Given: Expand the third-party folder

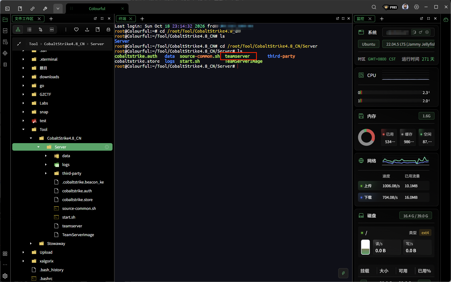Looking at the screenshot, I should pyautogui.click(x=46, y=173).
